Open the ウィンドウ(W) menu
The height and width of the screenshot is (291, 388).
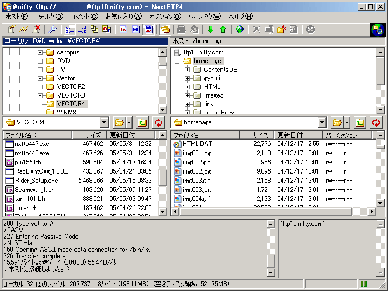205,17
